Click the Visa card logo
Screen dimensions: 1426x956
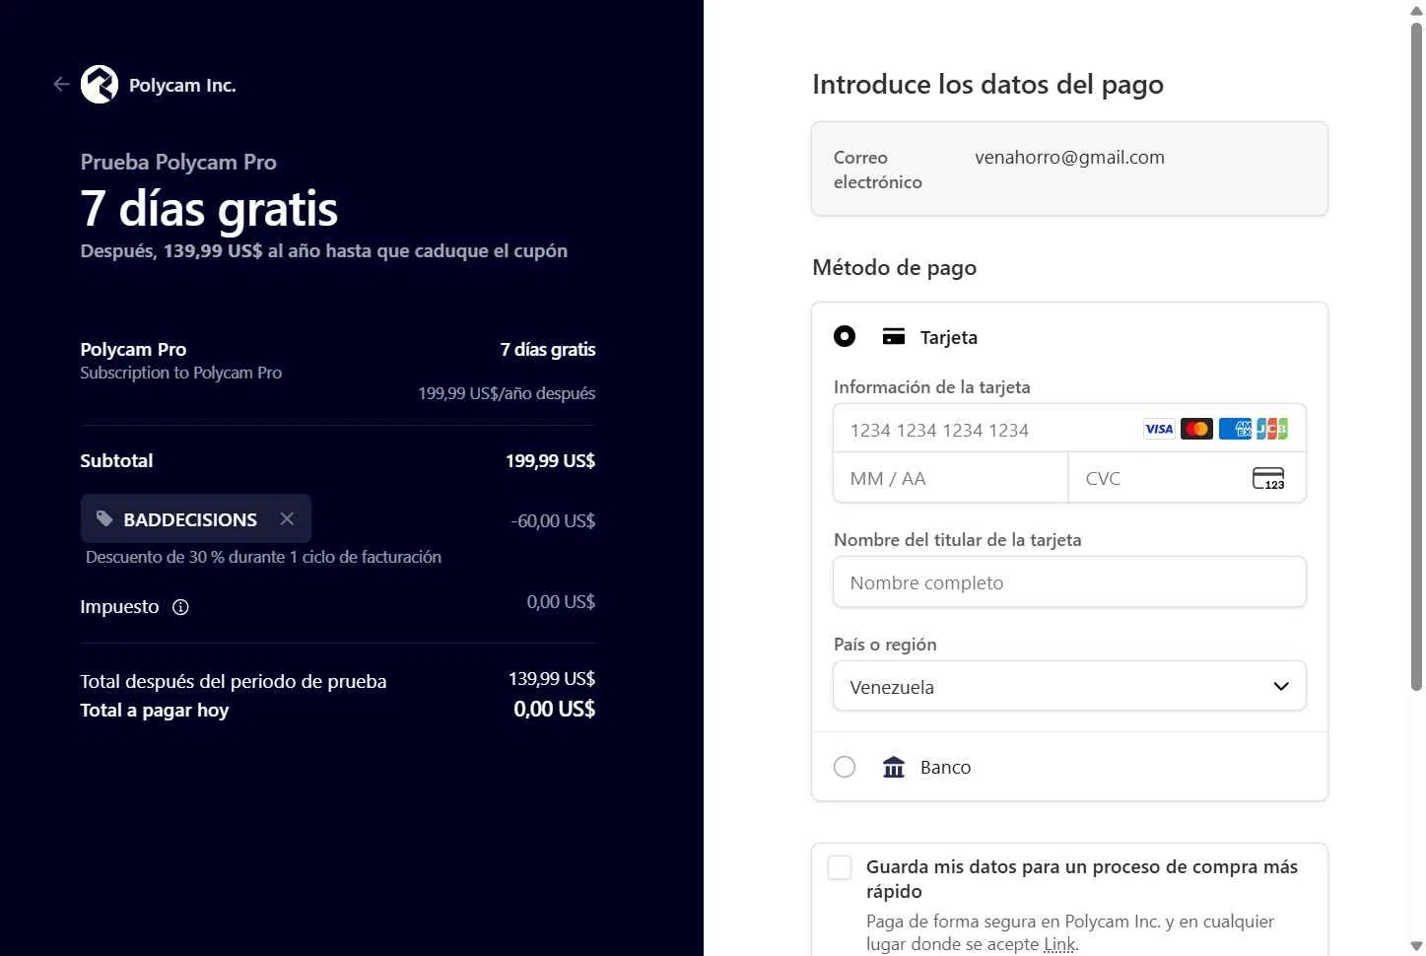tap(1159, 429)
